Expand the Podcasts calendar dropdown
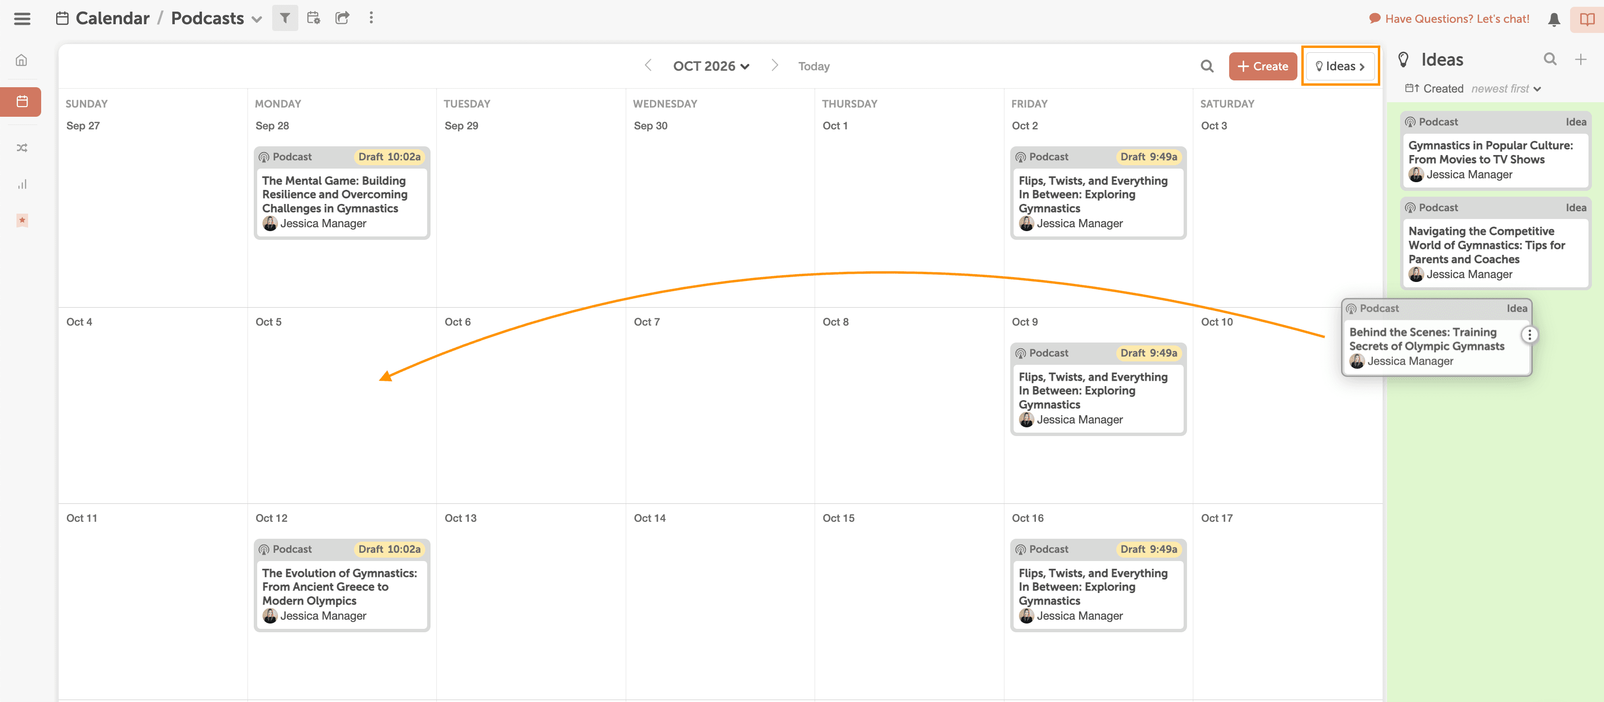This screenshot has width=1604, height=702. (257, 19)
